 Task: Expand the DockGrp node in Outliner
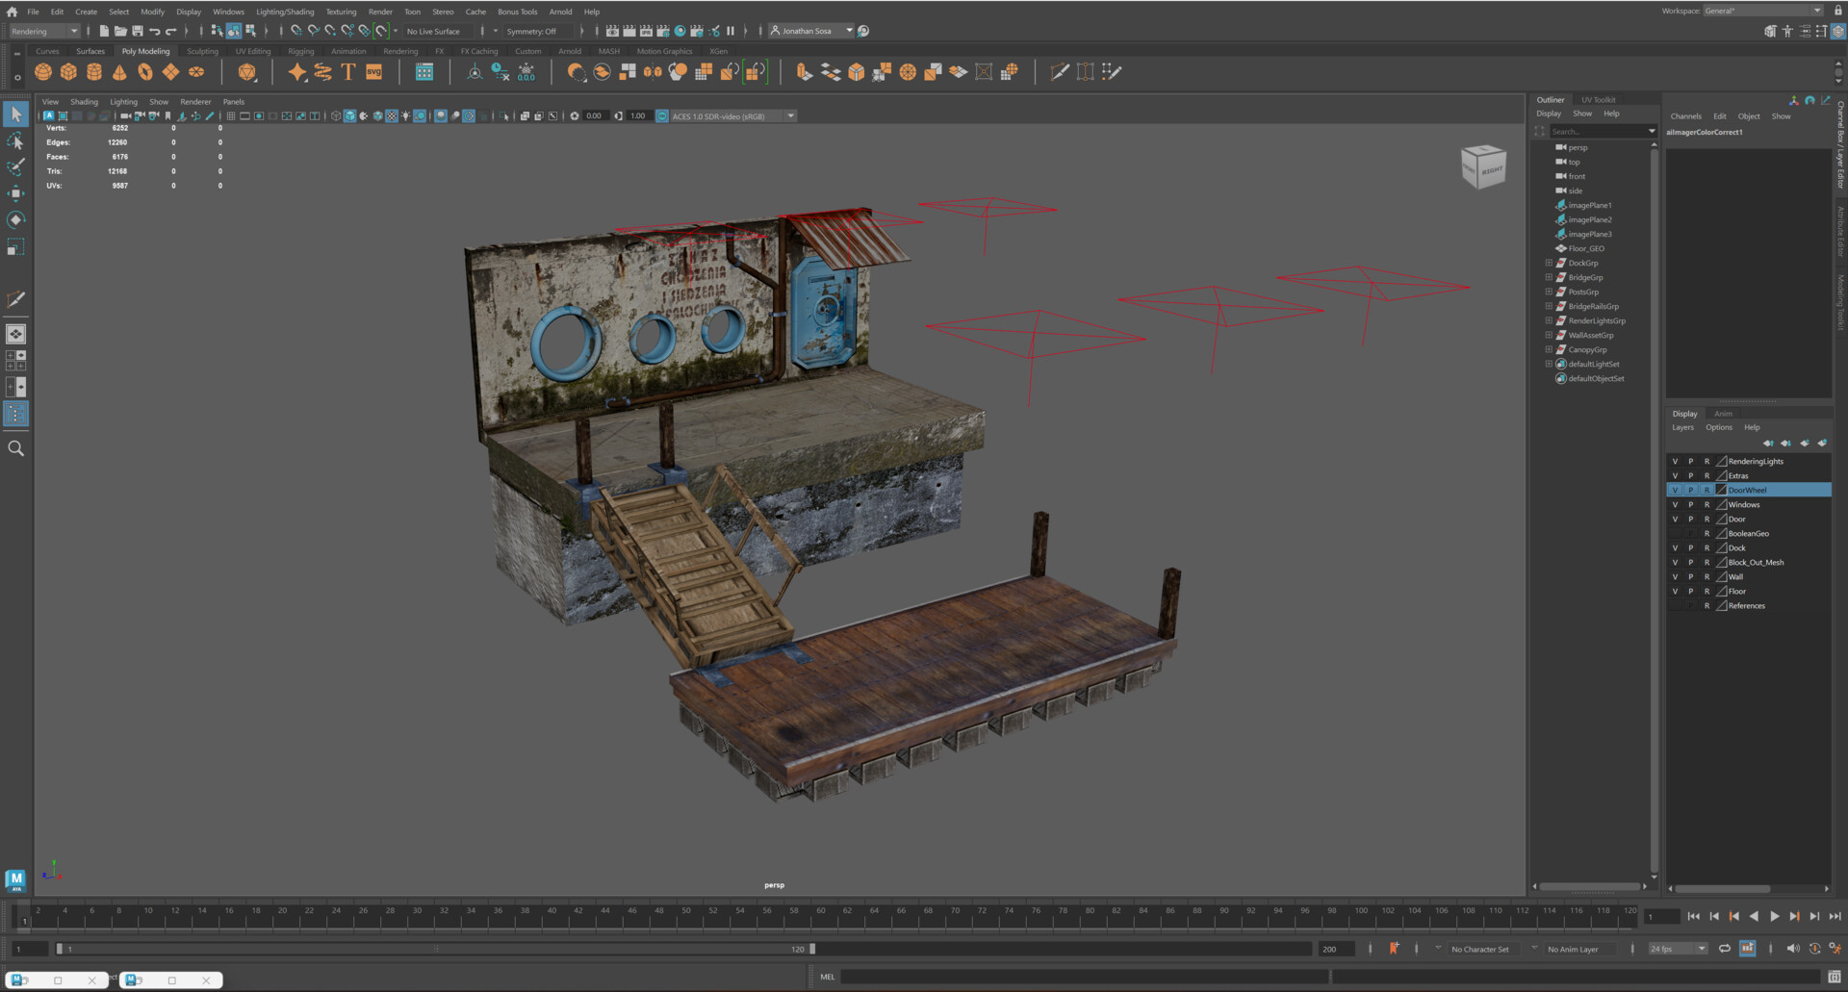tap(1549, 263)
